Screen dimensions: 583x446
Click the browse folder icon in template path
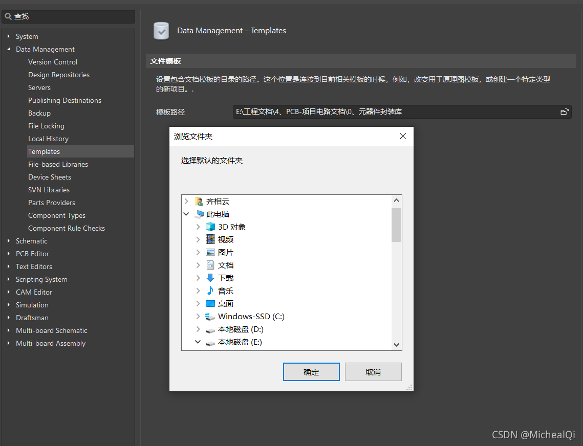pos(565,111)
